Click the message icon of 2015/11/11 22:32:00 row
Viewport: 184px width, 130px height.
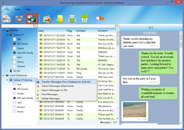click(41, 35)
